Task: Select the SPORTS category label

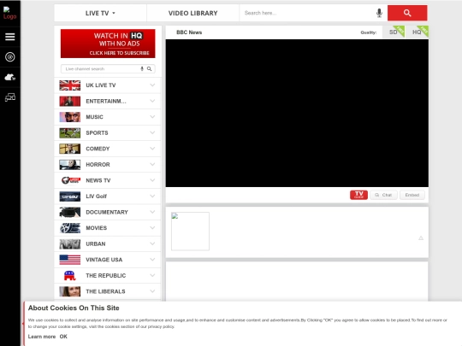Action: pos(97,133)
